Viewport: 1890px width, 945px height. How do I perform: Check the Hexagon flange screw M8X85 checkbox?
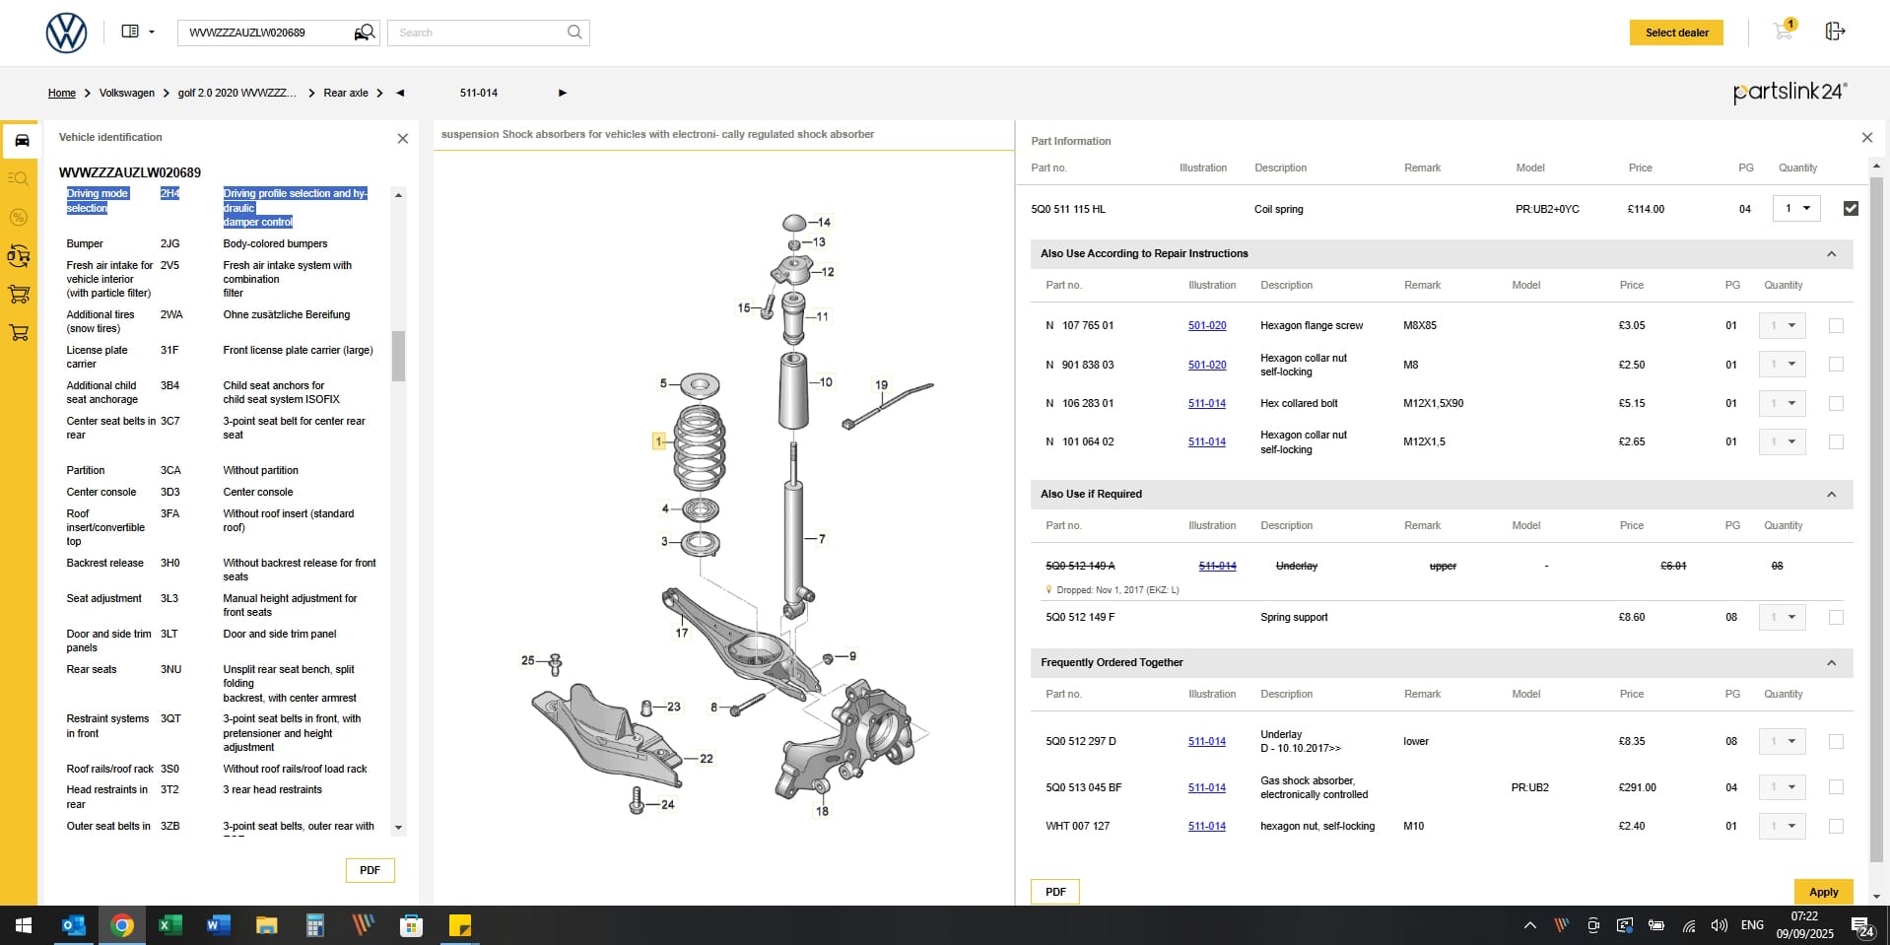pos(1836,325)
